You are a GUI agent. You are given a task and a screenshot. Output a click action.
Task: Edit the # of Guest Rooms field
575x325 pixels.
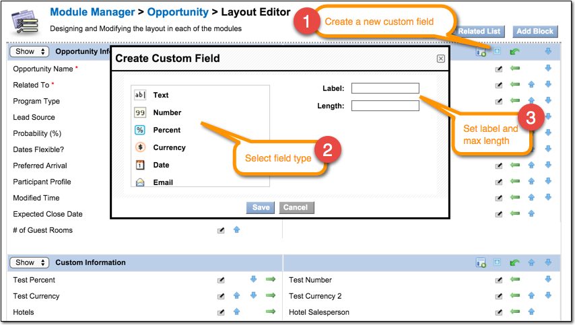pos(221,231)
